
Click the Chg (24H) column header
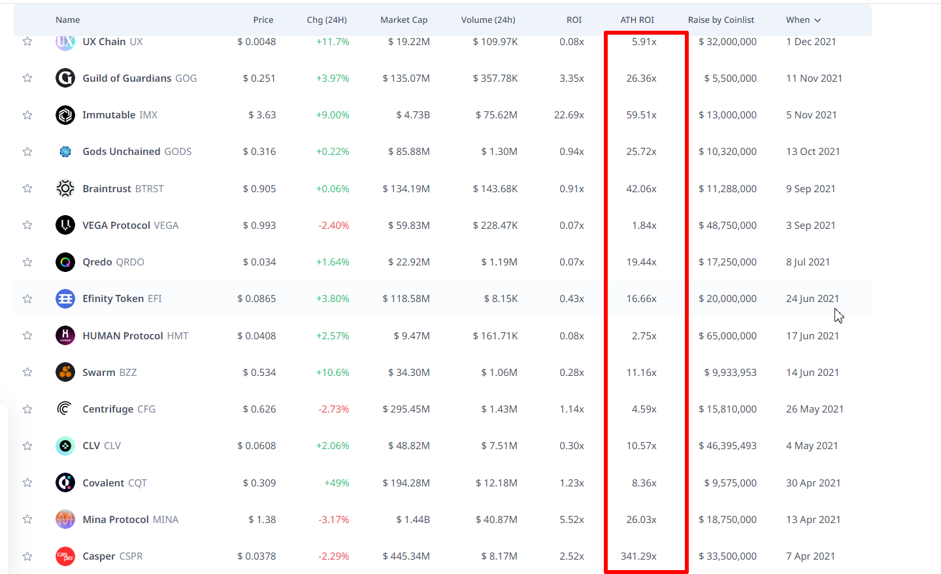coord(327,20)
